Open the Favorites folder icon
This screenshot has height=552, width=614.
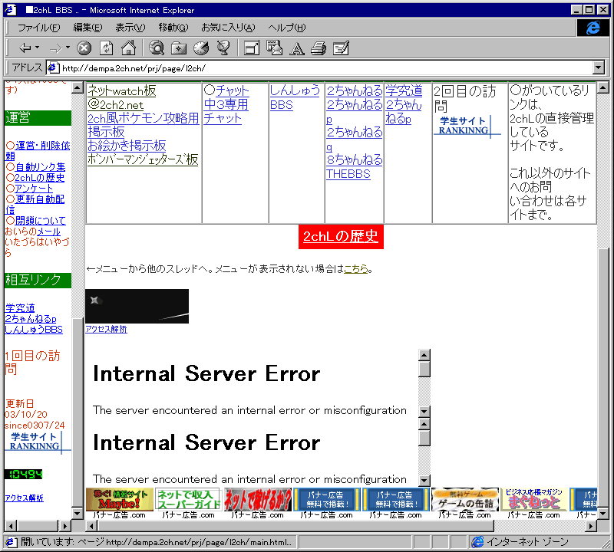pos(179,48)
